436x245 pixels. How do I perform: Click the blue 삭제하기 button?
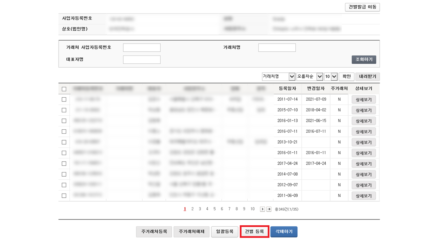tap(284, 232)
